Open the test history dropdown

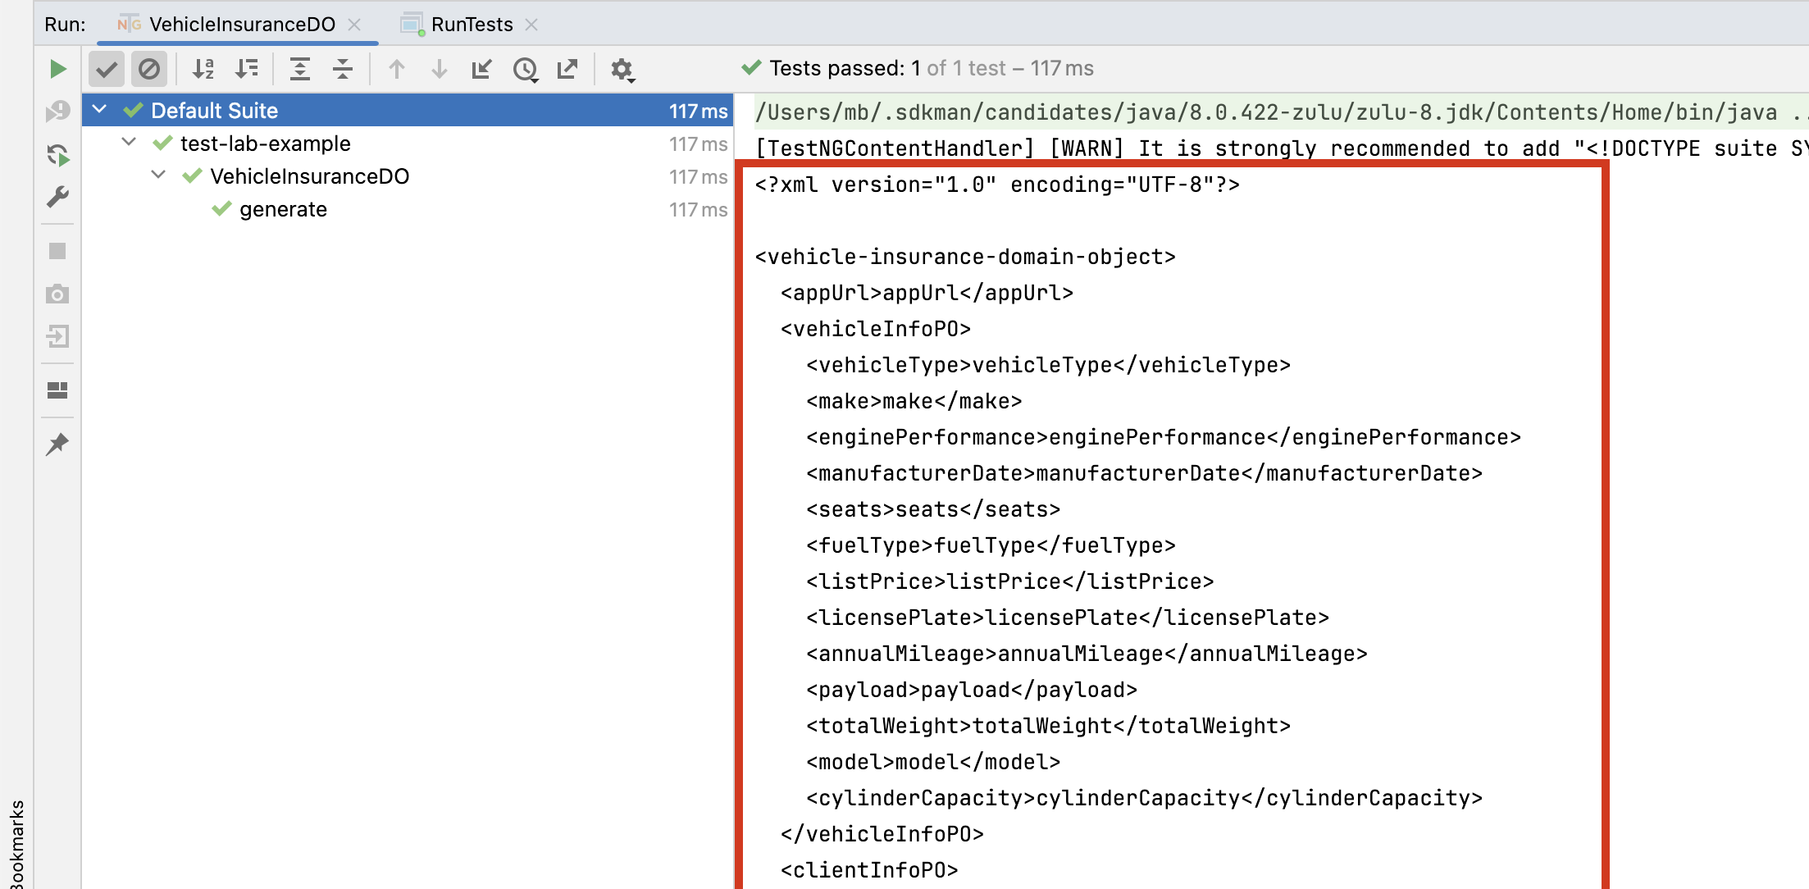526,69
